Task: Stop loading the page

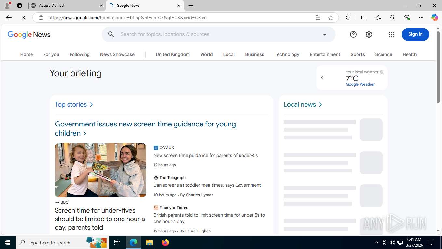Action: point(23,18)
